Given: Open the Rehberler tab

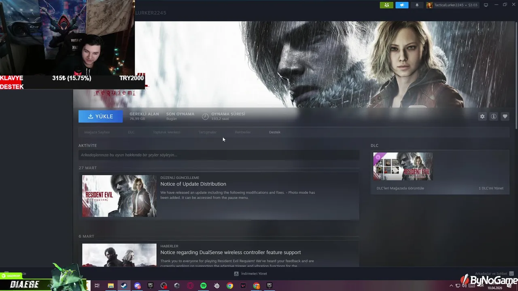Looking at the screenshot, I should [x=243, y=132].
